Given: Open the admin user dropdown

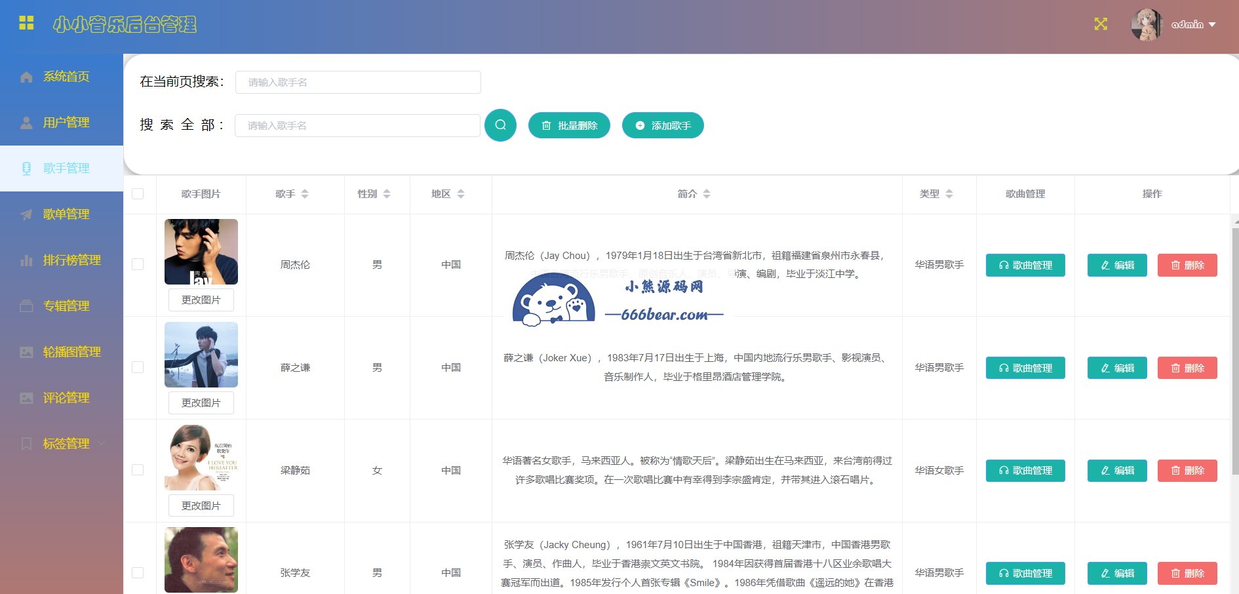Looking at the screenshot, I should pyautogui.click(x=1194, y=25).
